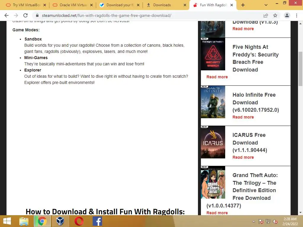The image size is (303, 227).
Task: Click the Chrome taskbar icon
Action: coord(42,221)
